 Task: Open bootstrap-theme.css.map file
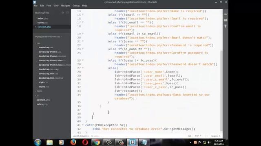click(x=52, y=56)
